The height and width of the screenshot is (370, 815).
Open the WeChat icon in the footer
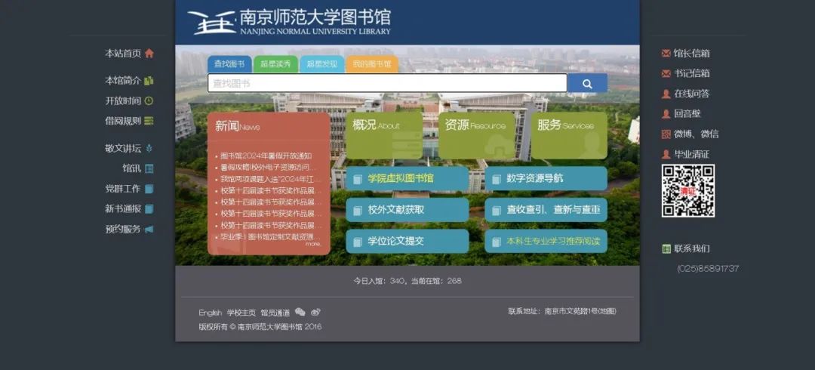coord(300,312)
